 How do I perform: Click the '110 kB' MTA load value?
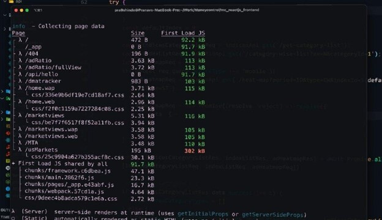[195, 144]
